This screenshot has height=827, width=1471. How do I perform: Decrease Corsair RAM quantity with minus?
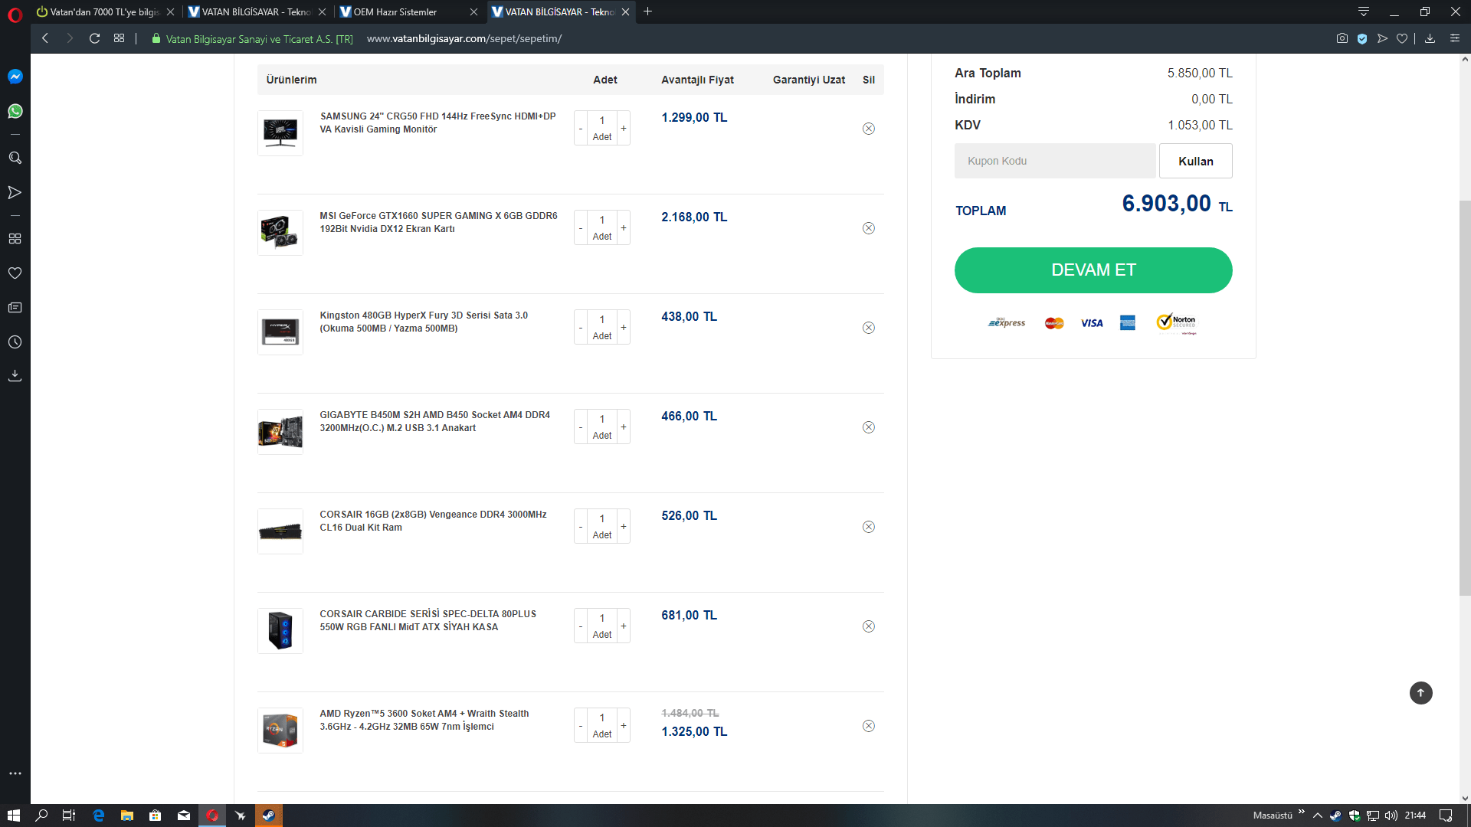pyautogui.click(x=581, y=527)
